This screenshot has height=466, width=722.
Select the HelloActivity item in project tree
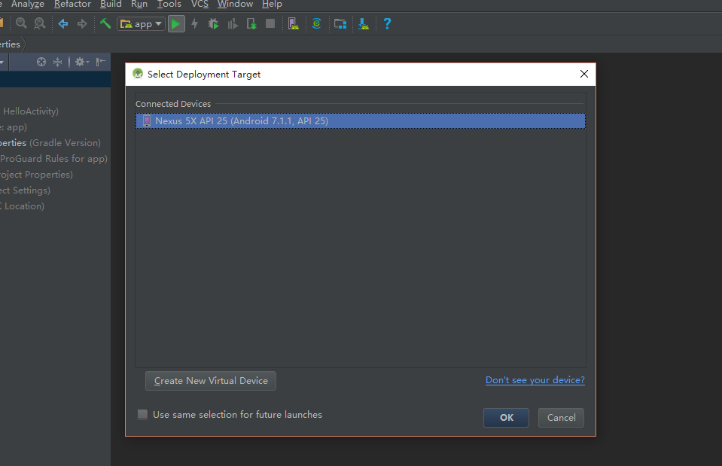click(x=29, y=111)
